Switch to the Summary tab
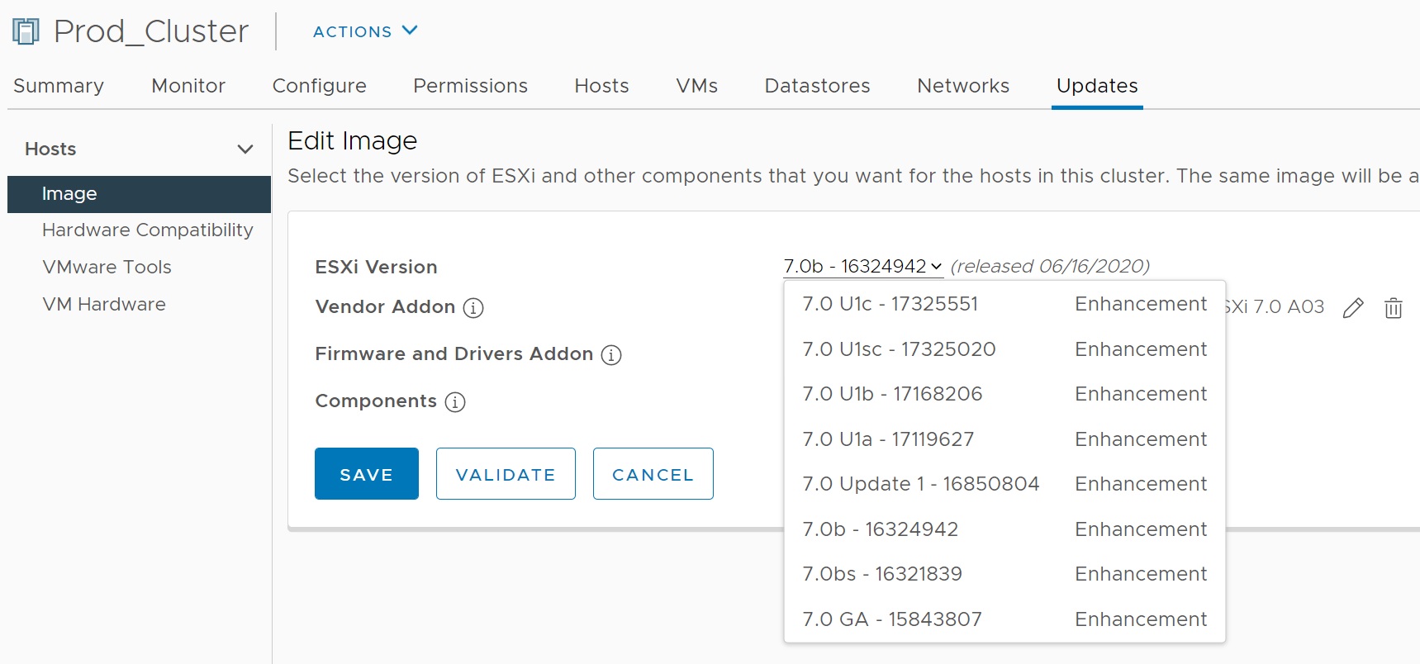 pos(59,86)
